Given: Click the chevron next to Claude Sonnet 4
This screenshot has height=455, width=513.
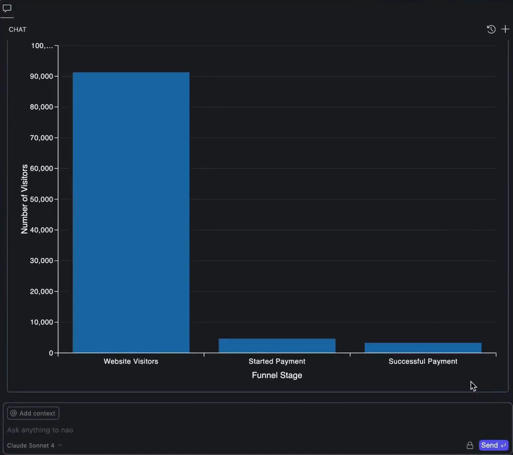Looking at the screenshot, I should coord(60,446).
